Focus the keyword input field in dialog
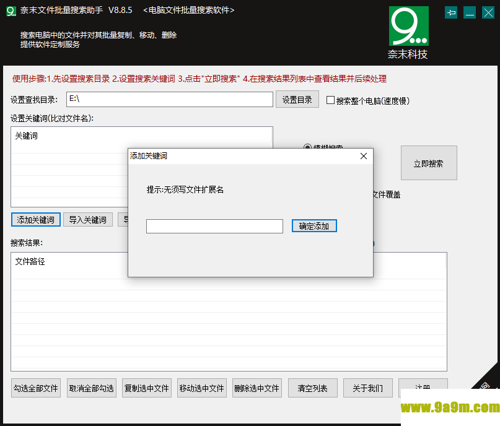The image size is (500, 426). (x=214, y=226)
